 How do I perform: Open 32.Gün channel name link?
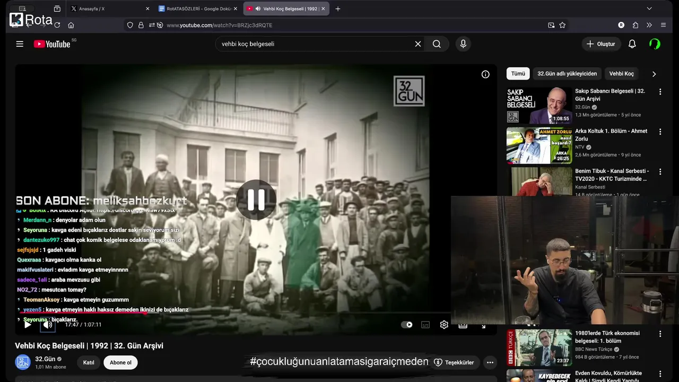coord(45,359)
